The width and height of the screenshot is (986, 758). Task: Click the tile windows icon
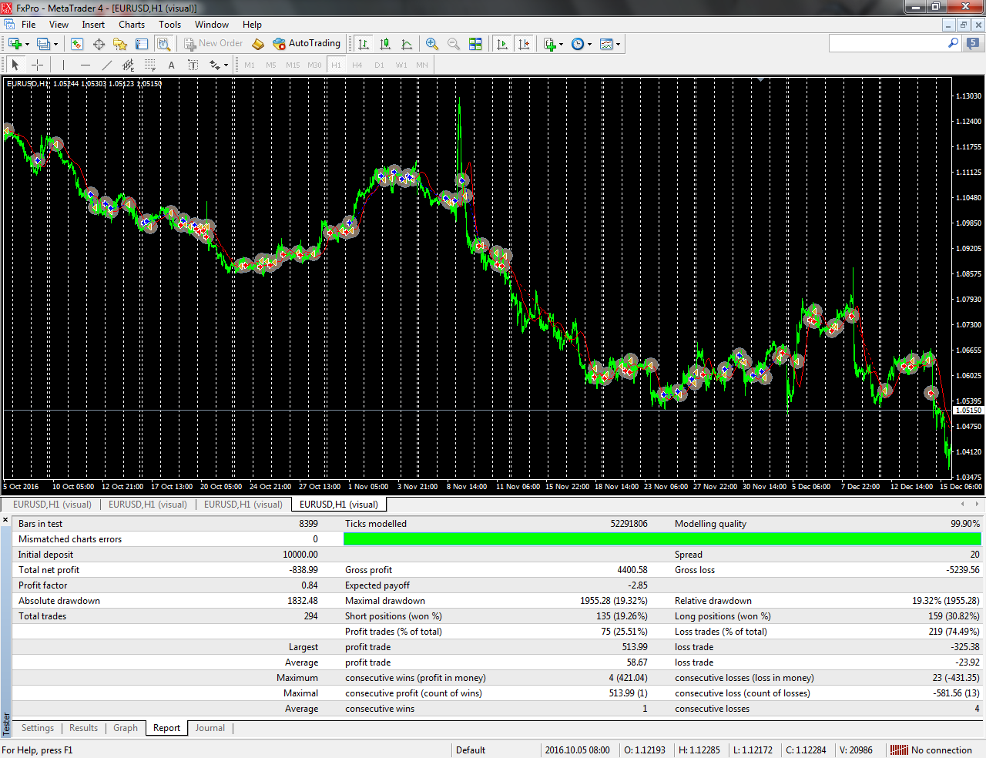[x=475, y=44]
